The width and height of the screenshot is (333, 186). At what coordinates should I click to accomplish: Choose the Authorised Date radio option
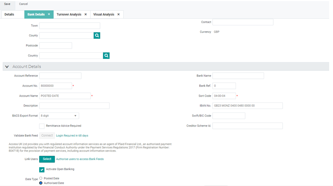pyautogui.click(x=41, y=183)
